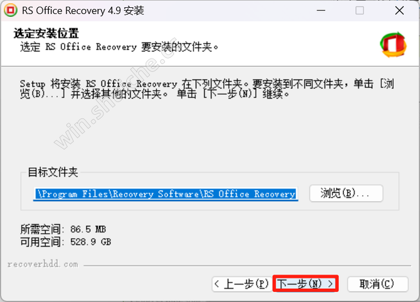Click the destination folder path field
Screen dimensions: 420x302
(166, 194)
